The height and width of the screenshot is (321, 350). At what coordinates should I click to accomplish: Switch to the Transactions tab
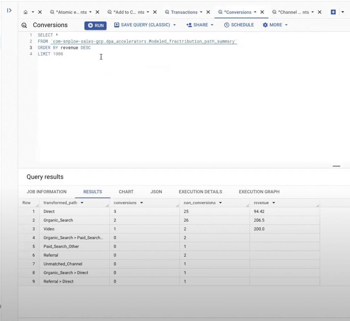point(181,12)
